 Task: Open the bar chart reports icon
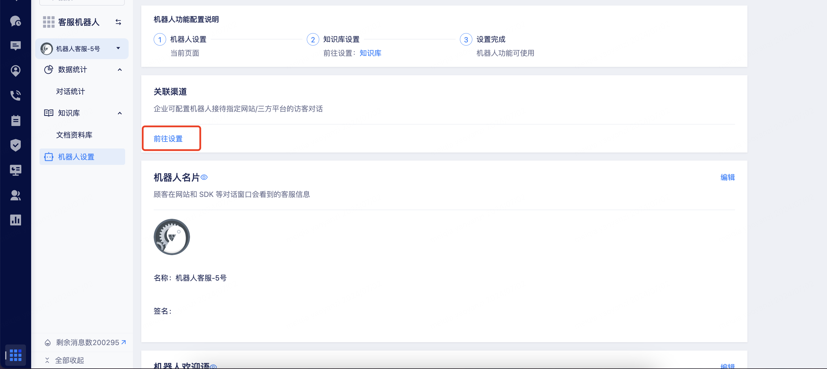[x=15, y=220]
